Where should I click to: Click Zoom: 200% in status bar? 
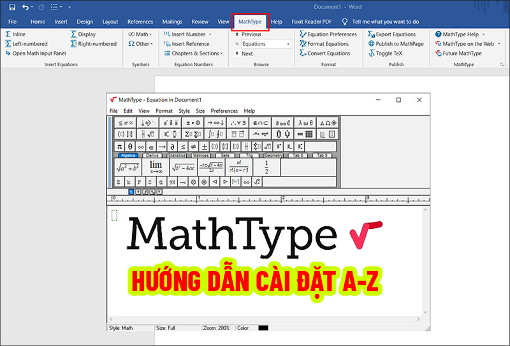217,328
